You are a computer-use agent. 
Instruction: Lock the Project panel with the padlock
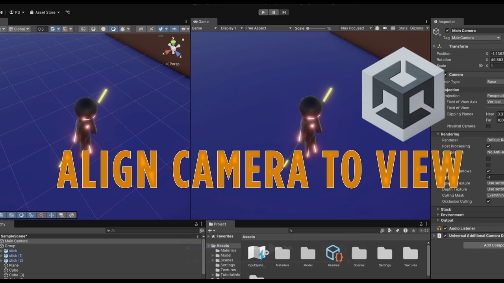click(x=421, y=224)
